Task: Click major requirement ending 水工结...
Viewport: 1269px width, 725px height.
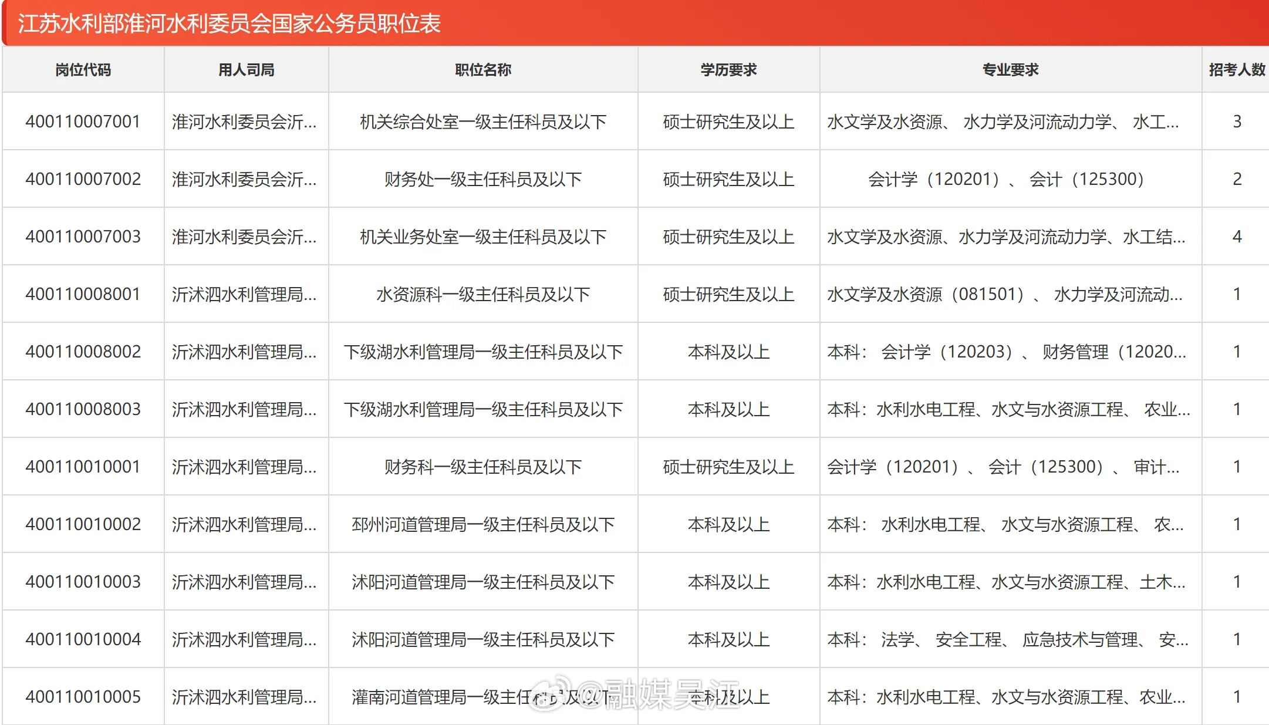Action: (1006, 237)
